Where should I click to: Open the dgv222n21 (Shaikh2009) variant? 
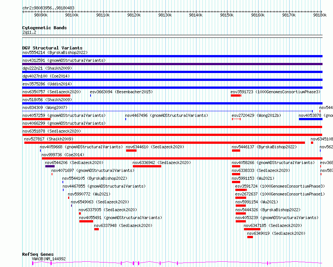47,68
